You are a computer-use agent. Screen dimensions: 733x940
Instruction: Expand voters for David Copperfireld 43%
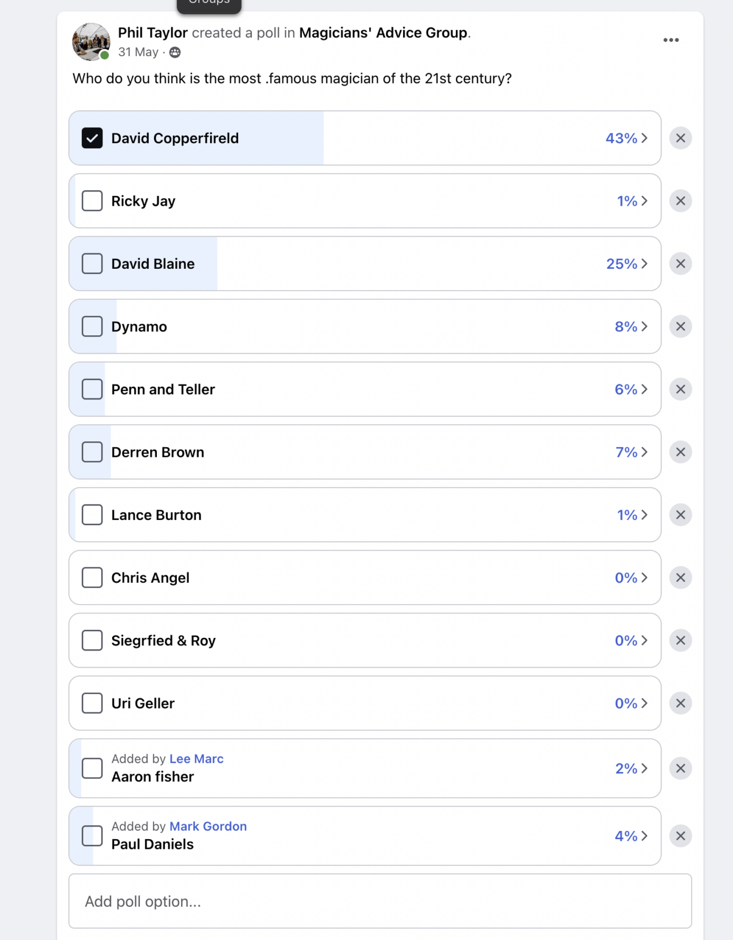626,138
